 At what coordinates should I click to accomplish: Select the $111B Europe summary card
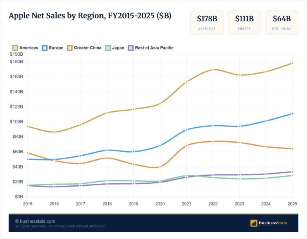tap(244, 23)
